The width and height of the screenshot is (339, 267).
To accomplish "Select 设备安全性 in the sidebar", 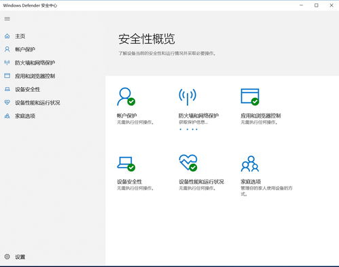I will pos(27,90).
